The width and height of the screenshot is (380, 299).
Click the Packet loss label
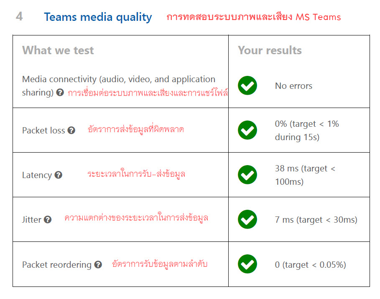(43, 131)
